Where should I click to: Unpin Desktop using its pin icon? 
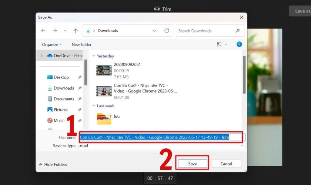[x=80, y=77]
